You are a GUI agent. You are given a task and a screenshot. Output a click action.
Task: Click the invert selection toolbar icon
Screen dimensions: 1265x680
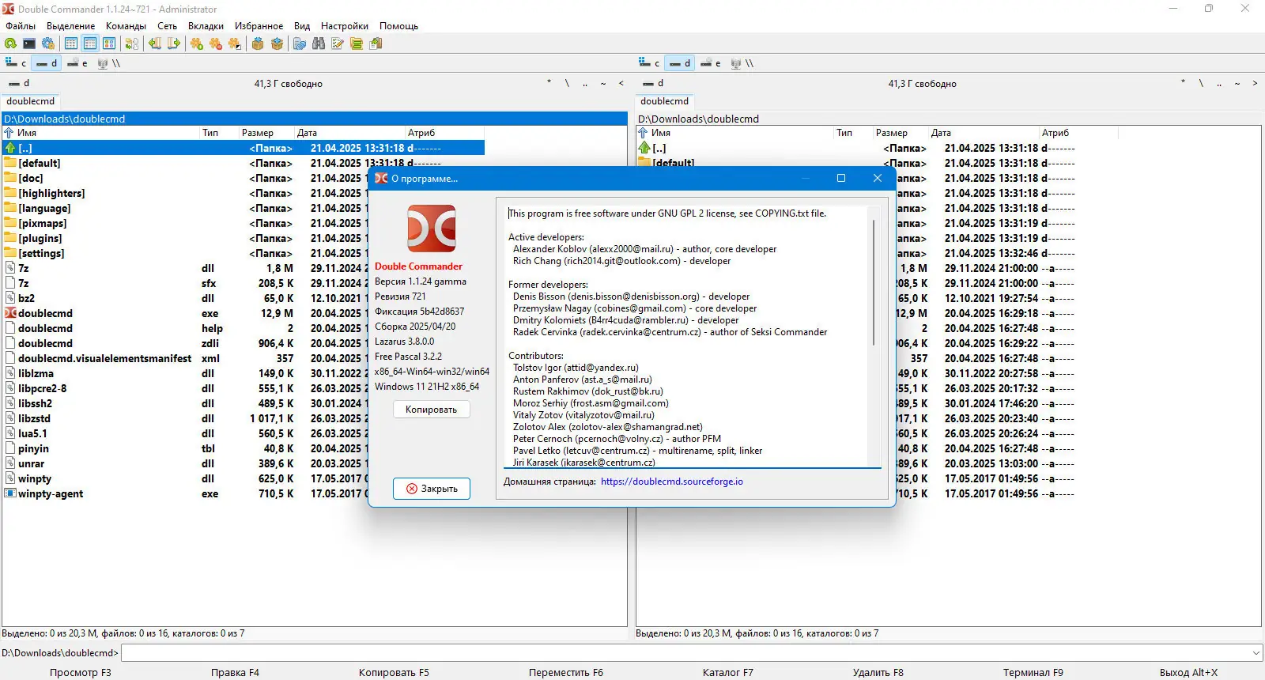(235, 43)
